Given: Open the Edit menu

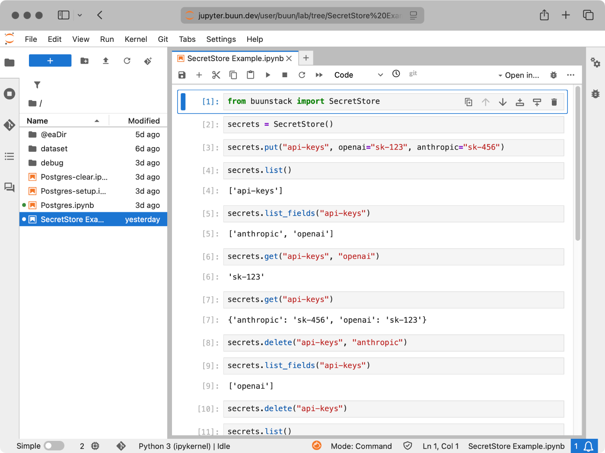Looking at the screenshot, I should click(x=55, y=39).
